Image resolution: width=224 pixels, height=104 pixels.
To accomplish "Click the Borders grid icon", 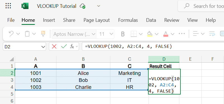I will (x=134, y=34).
